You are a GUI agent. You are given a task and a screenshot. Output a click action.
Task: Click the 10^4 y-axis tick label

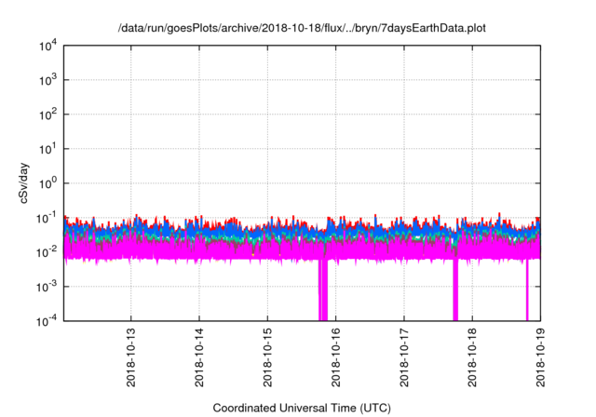(47, 46)
